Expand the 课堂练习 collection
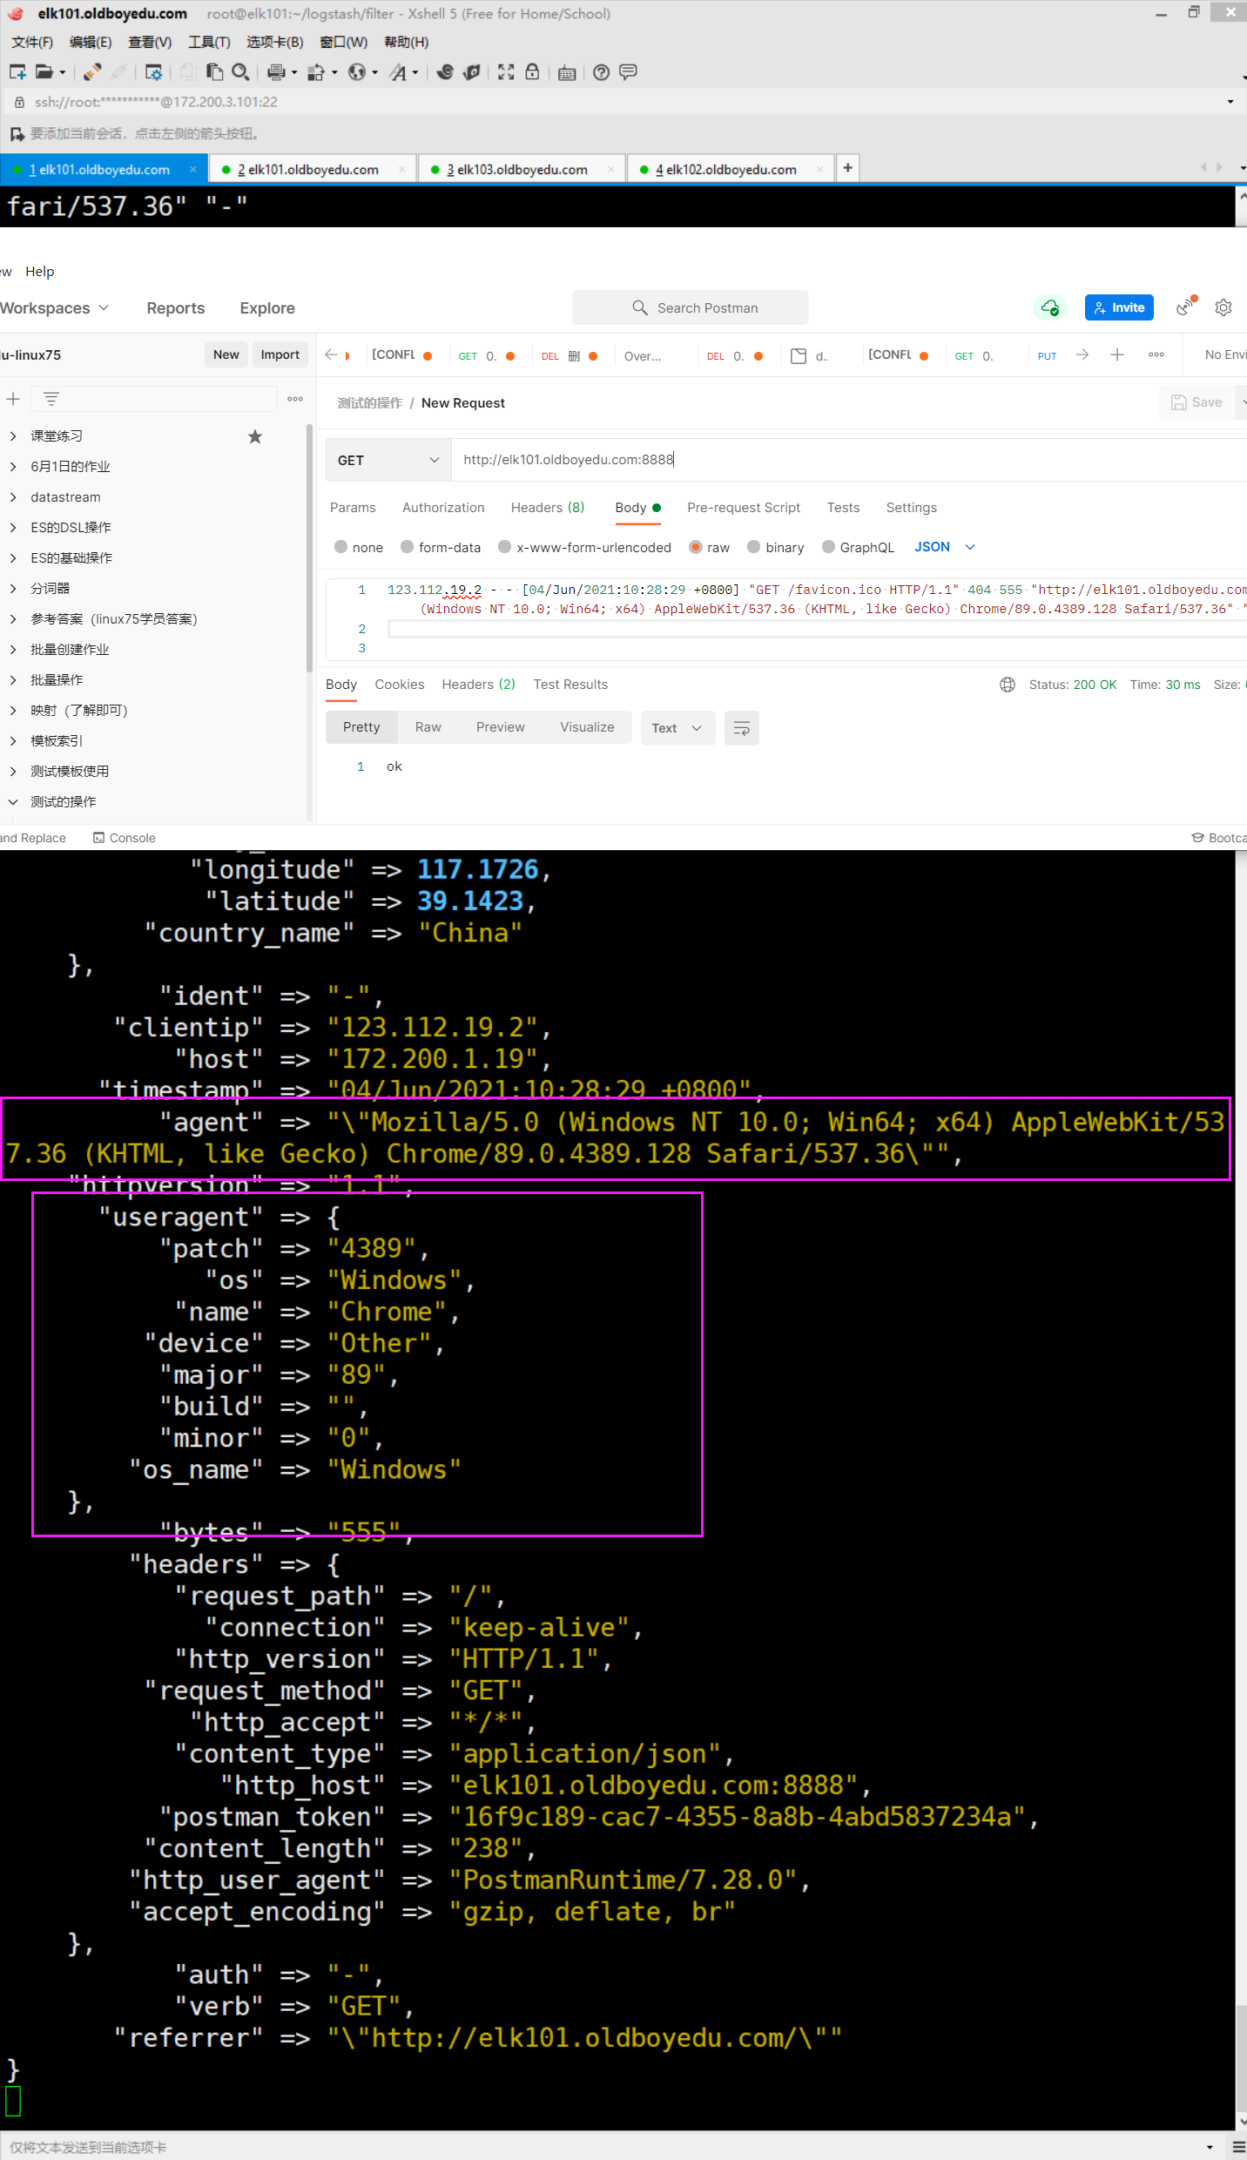This screenshot has height=2160, width=1247. click(13, 436)
